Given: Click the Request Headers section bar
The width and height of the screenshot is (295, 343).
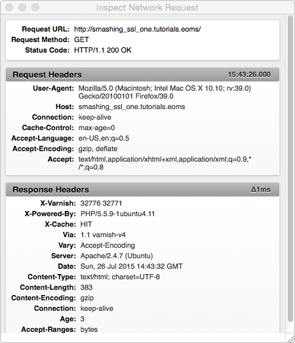Looking at the screenshot, I should pyautogui.click(x=142, y=75).
